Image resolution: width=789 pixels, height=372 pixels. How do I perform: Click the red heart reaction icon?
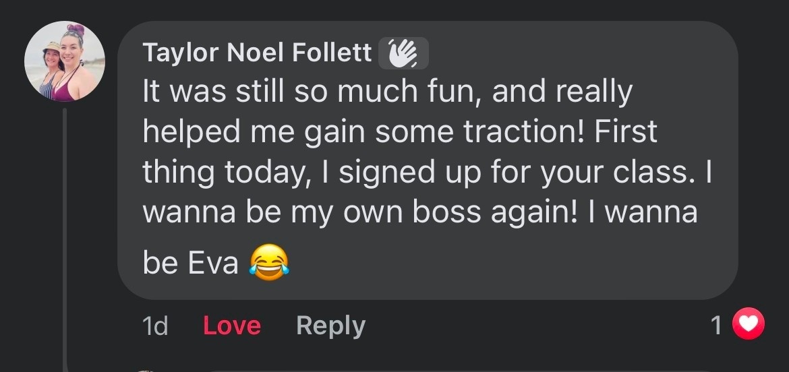click(749, 325)
